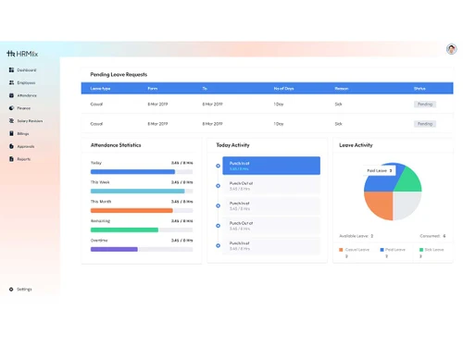
Task: Click the Today attendance progress bar
Action: click(x=142, y=172)
